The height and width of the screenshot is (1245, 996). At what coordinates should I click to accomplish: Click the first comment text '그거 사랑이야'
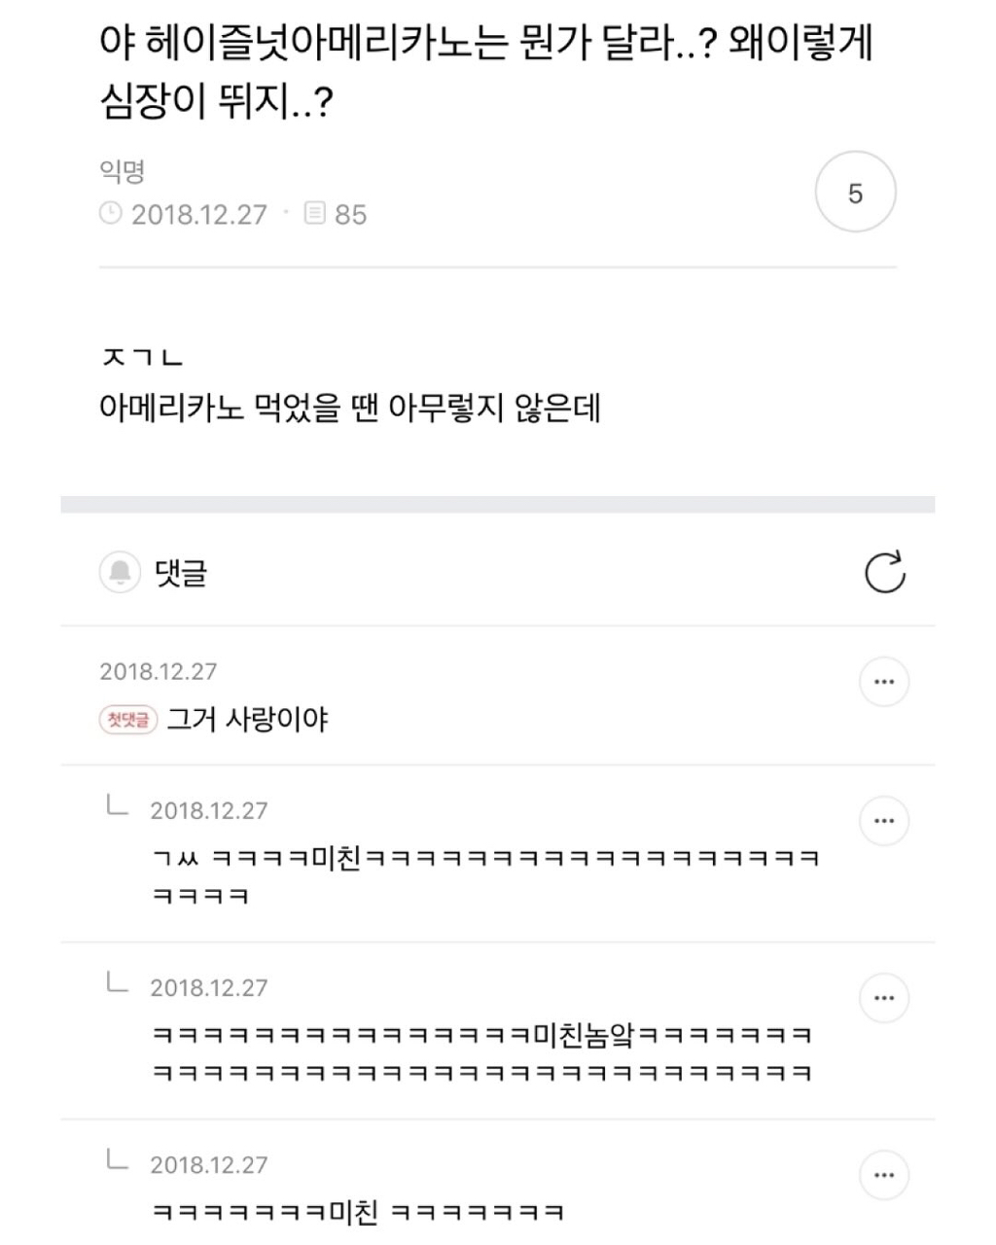[247, 720]
